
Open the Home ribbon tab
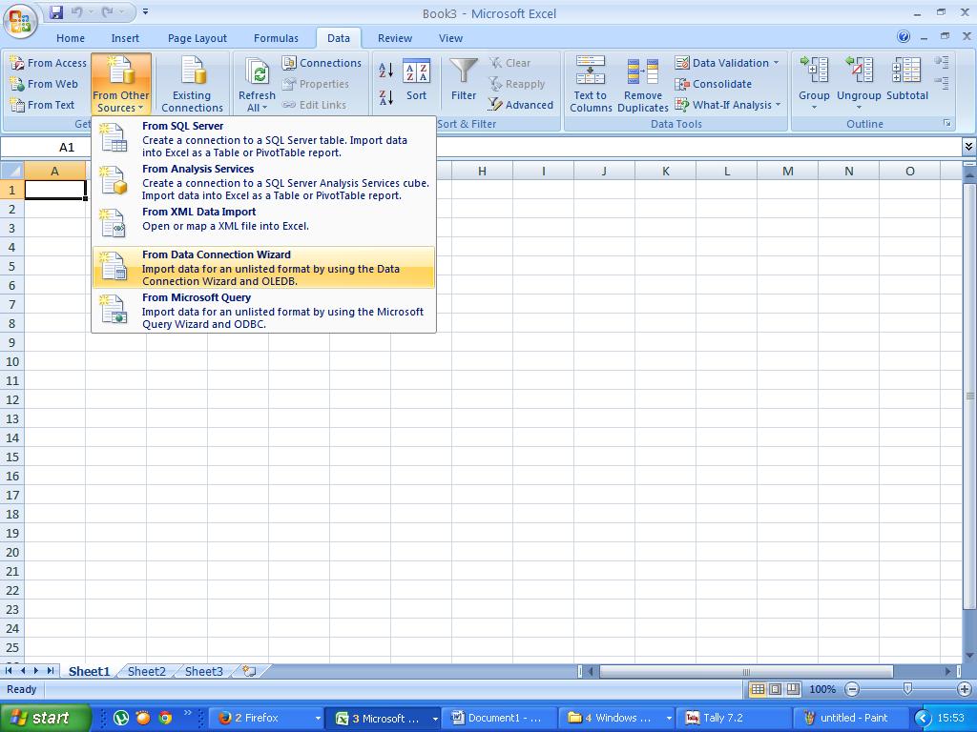(x=71, y=38)
